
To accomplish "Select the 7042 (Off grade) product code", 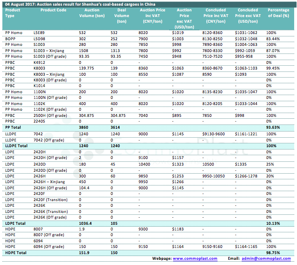I will click(48, 139).
